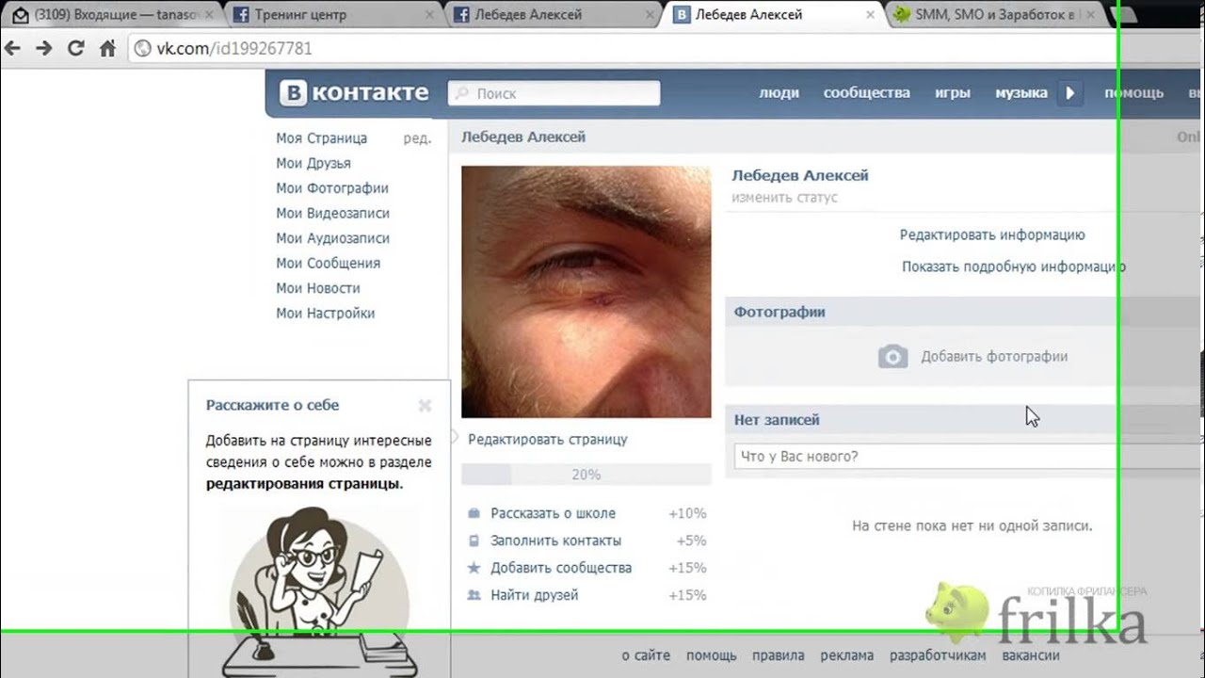Click the browser home icon
The height and width of the screenshot is (678, 1205).
click(x=107, y=49)
